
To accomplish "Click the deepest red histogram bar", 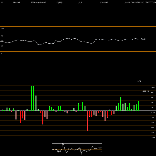I will [87, 121].
